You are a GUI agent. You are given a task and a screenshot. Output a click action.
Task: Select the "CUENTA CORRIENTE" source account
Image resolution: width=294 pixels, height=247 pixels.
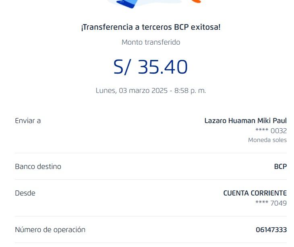tap(255, 193)
